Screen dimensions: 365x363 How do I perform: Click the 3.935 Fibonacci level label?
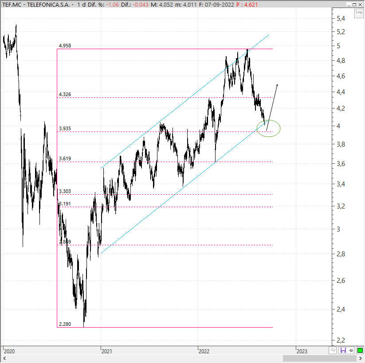coord(65,128)
